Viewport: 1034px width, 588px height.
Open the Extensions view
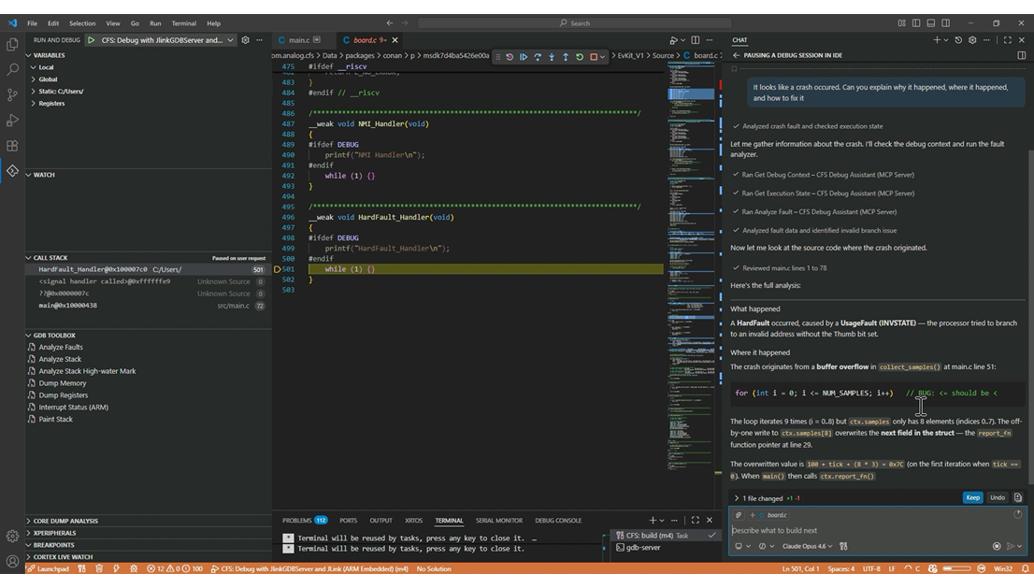coord(12,146)
